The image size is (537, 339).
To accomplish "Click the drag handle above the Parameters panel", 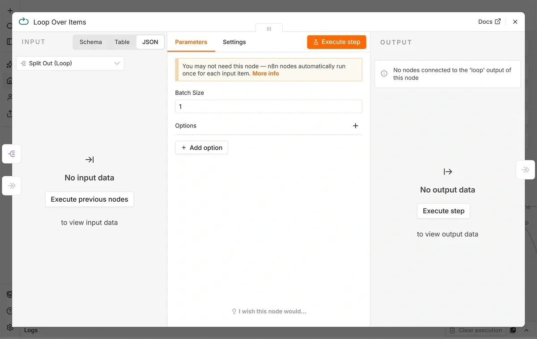I will [x=269, y=28].
